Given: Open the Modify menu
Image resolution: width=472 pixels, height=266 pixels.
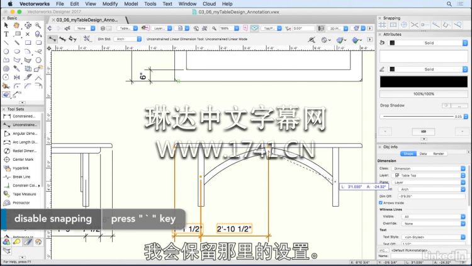Looking at the screenshot, I should pyautogui.click(x=110, y=4).
